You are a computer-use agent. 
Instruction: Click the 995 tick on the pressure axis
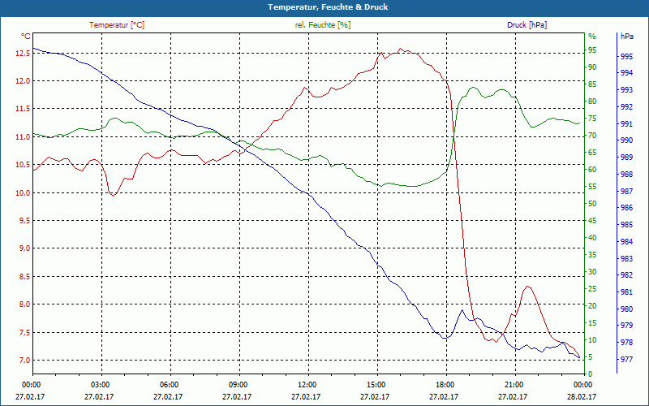(626, 56)
